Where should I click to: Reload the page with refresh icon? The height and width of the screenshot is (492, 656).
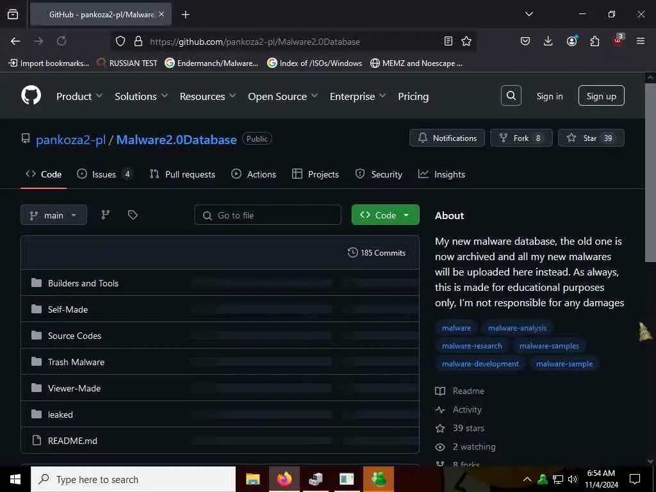[61, 41]
